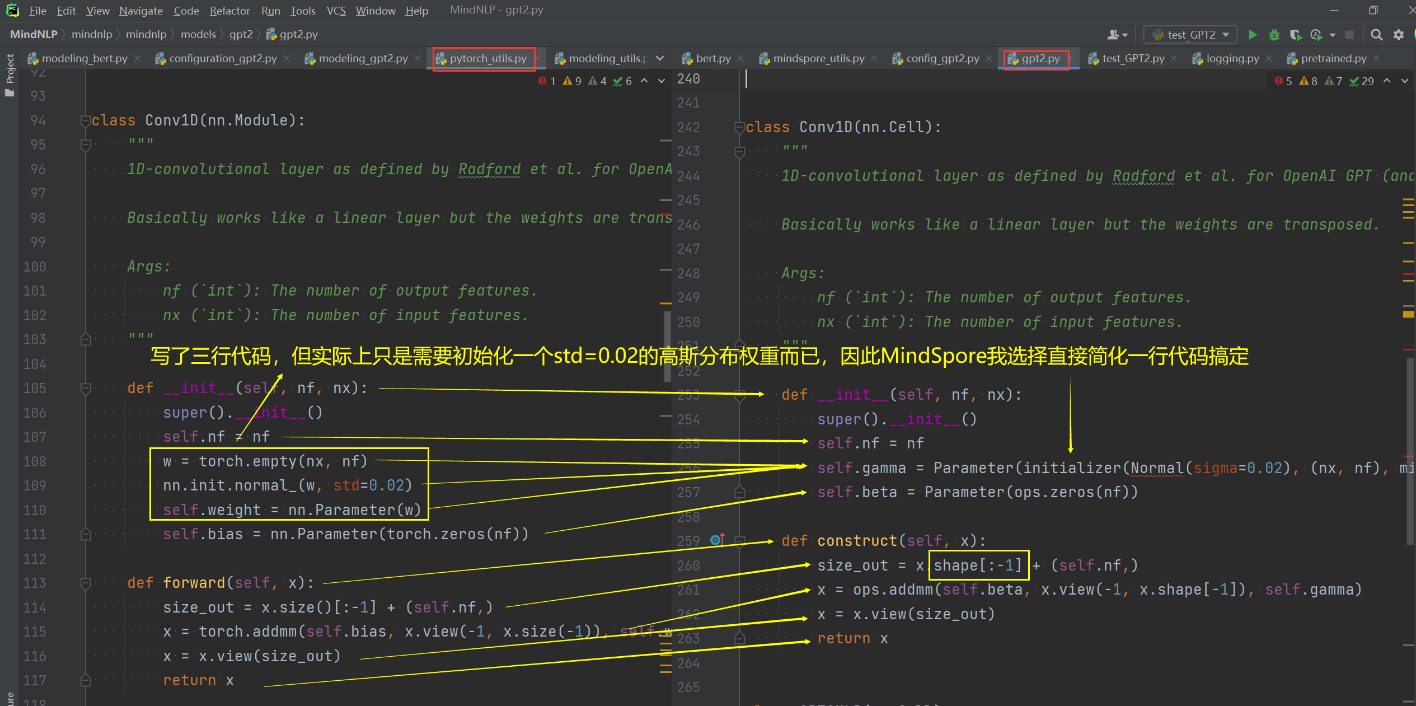
Task: Switch to the modeling_gpt2.py tab
Action: pyautogui.click(x=363, y=58)
